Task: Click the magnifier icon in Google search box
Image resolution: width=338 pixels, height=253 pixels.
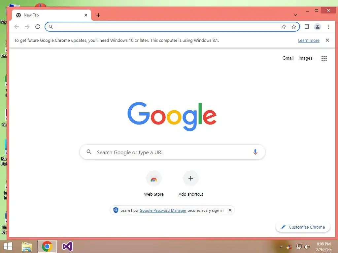Action: 89,152
